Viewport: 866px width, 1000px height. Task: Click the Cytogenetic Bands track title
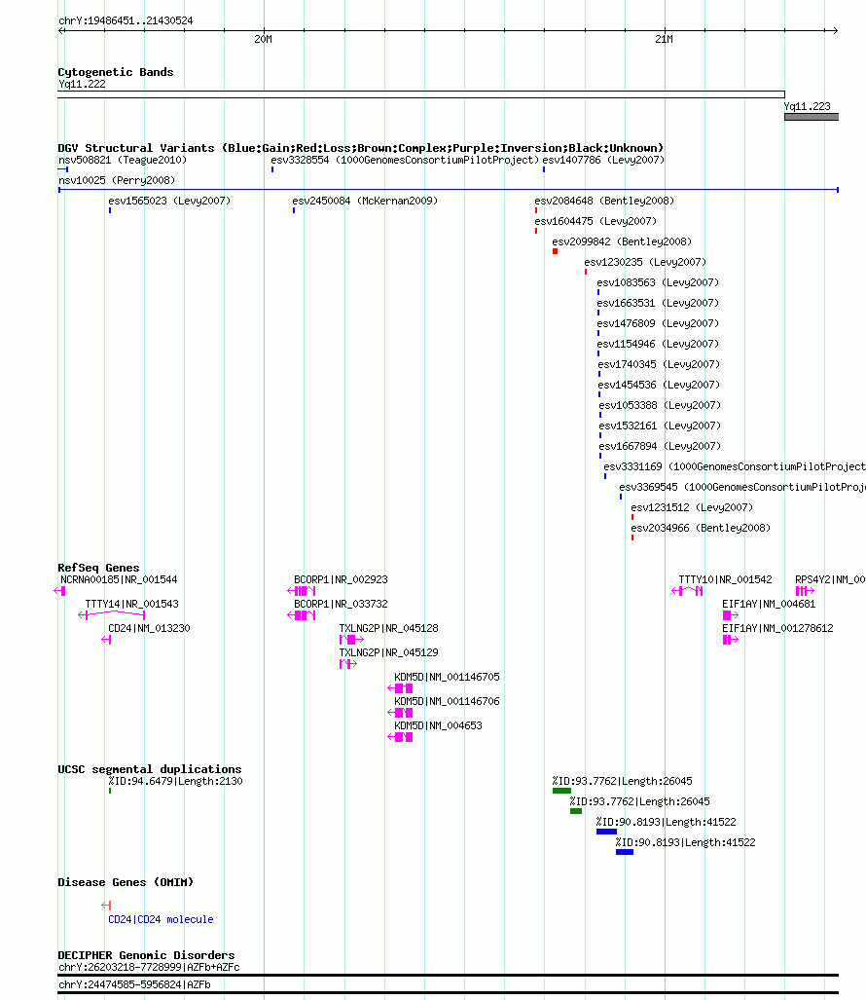[x=116, y=72]
